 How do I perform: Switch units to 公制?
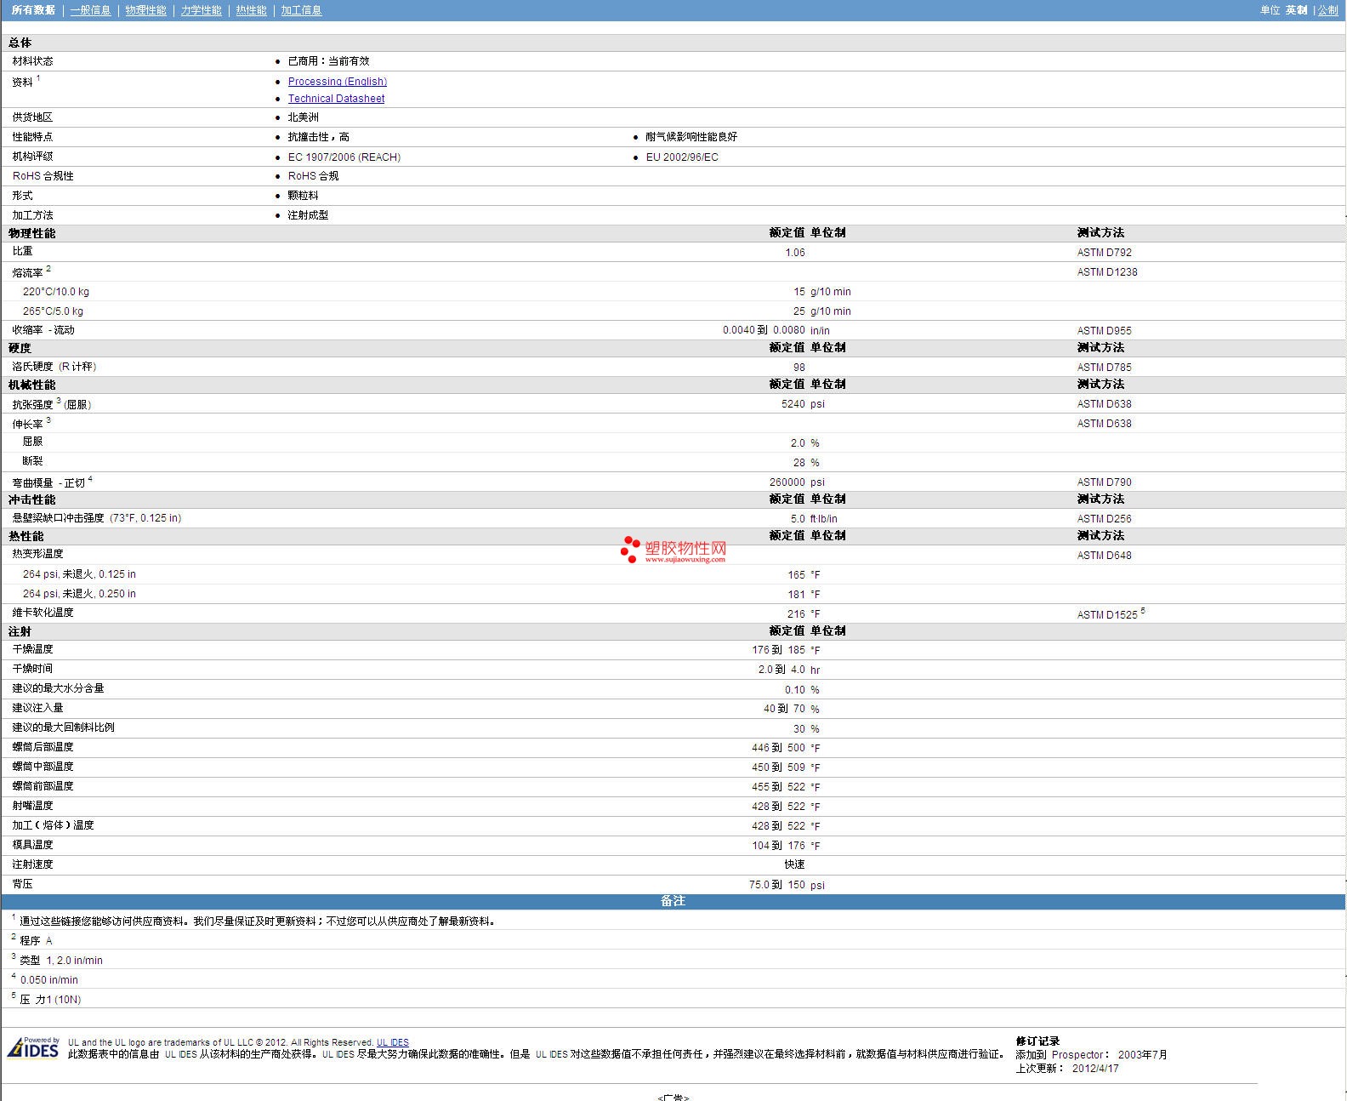coord(1327,10)
